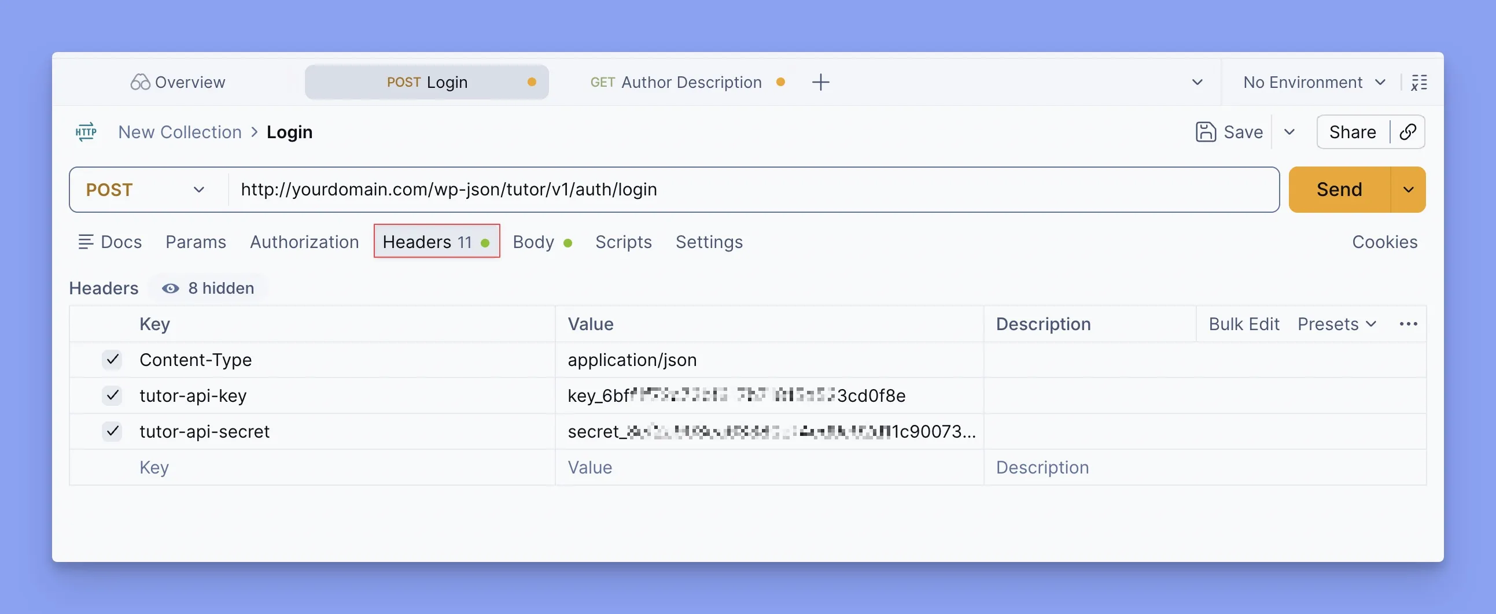The height and width of the screenshot is (614, 1496).
Task: Click the request URL field
Action: (753, 190)
